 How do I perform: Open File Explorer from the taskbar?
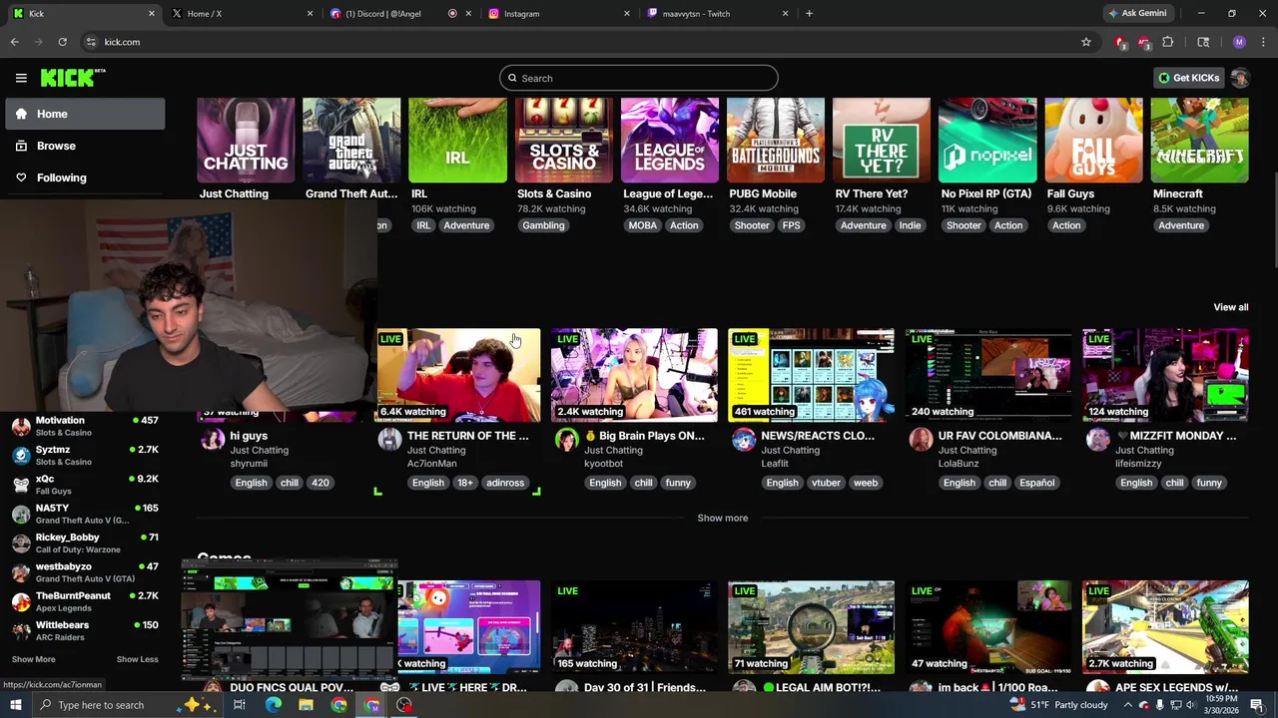pyautogui.click(x=306, y=705)
